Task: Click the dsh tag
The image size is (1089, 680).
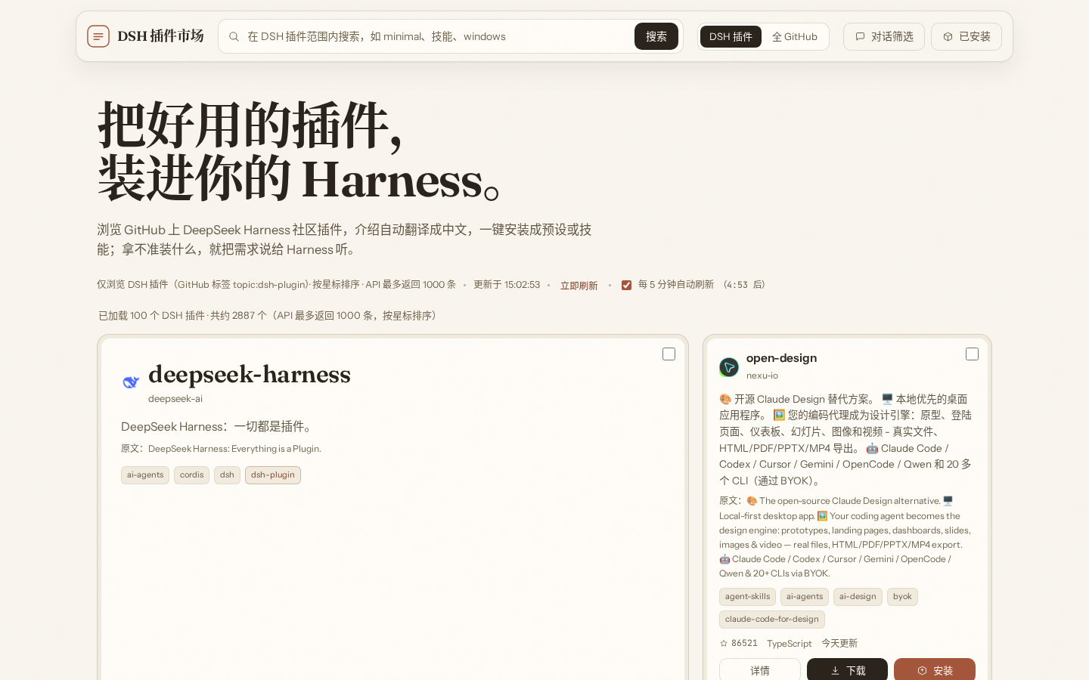Action: (227, 474)
